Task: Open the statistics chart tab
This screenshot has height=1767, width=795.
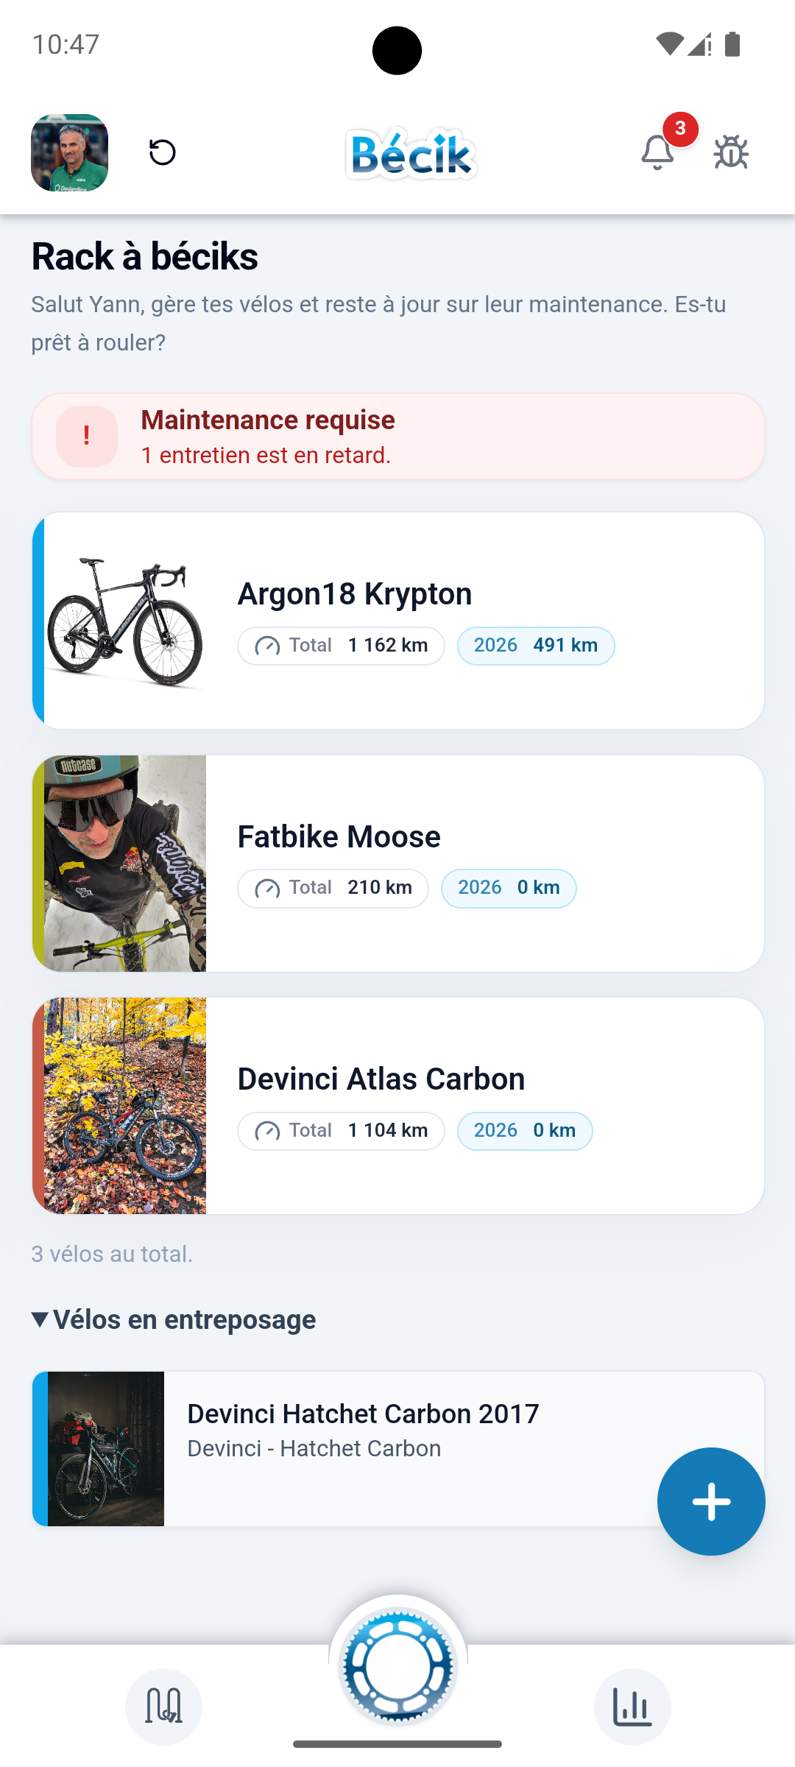Action: 632,1706
